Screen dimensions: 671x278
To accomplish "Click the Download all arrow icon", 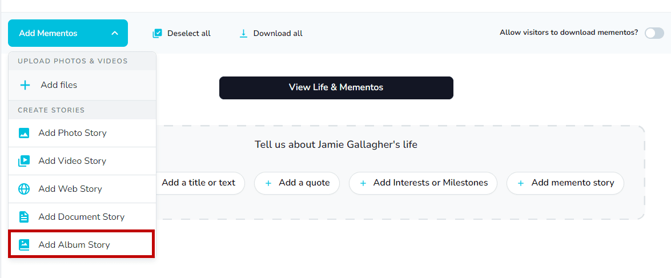I will (243, 34).
